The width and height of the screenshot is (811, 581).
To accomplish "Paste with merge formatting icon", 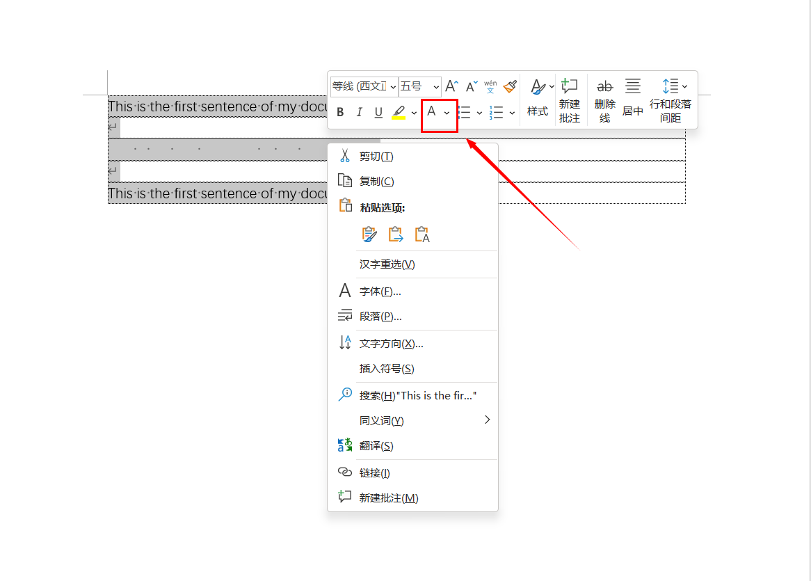I will 396,234.
